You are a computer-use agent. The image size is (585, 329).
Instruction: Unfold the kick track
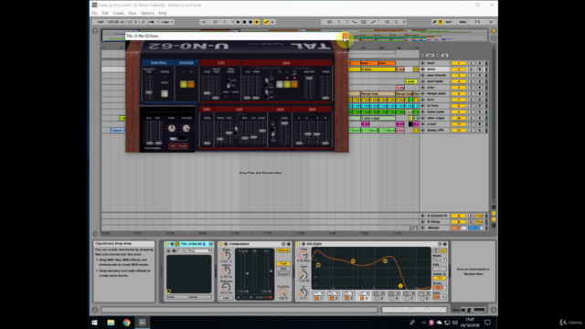click(422, 100)
